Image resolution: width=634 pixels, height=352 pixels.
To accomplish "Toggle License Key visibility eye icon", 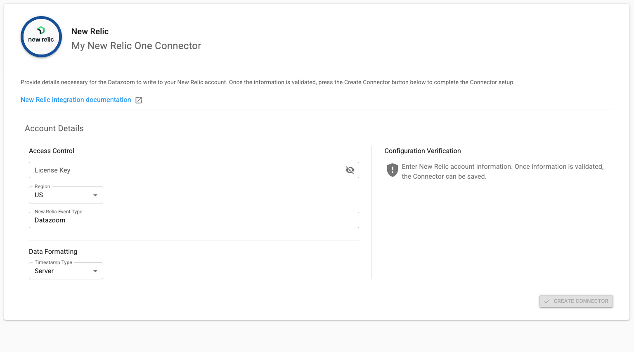I will (350, 170).
